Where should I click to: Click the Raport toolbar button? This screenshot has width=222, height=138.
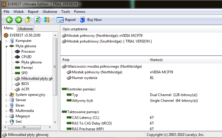click(66, 20)
